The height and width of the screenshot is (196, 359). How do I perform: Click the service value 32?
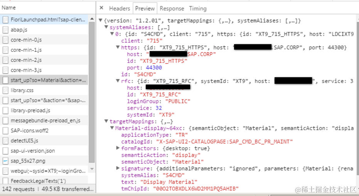coord(158,108)
